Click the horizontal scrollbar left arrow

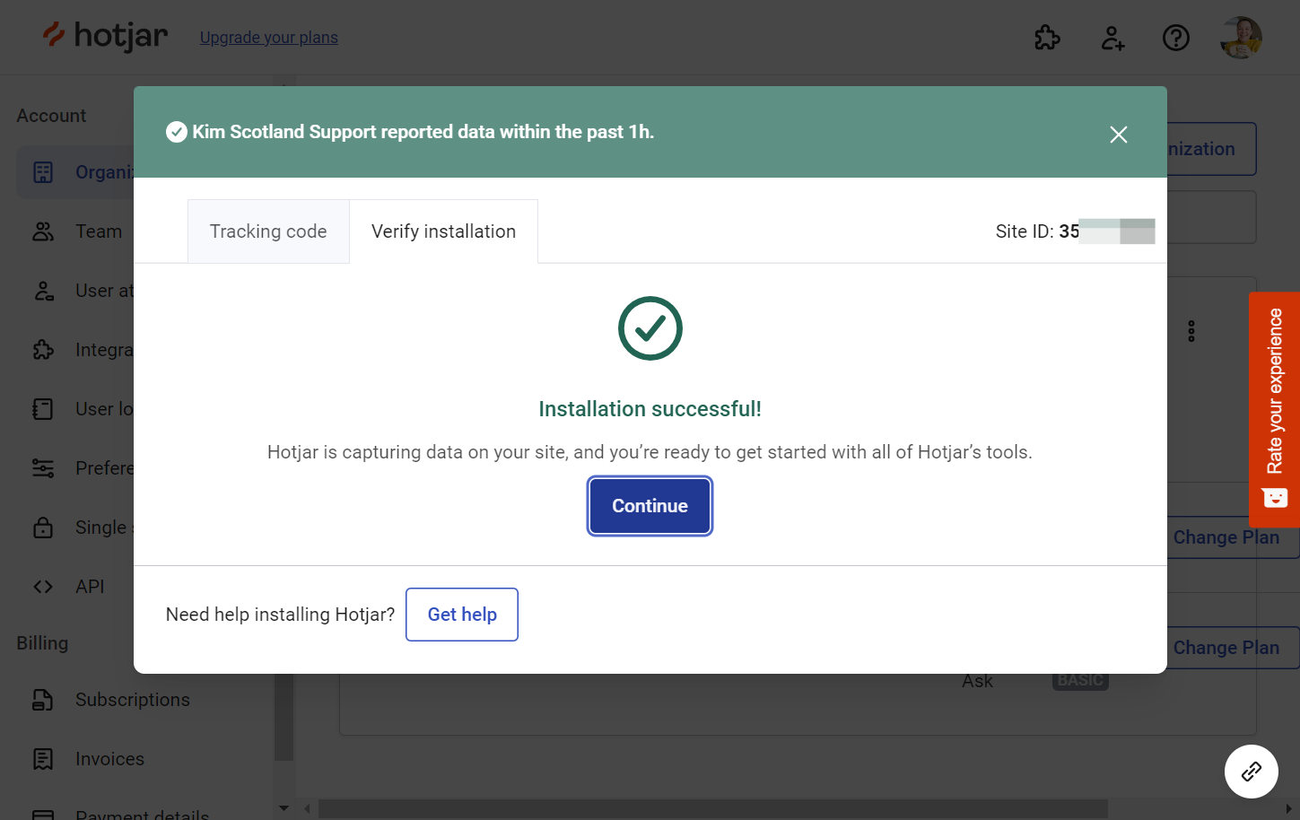coord(307,808)
